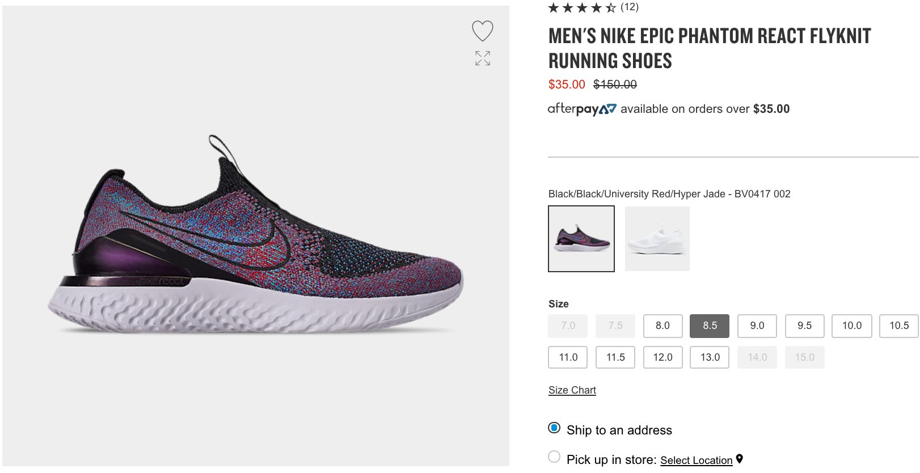Click the star rating icons
920x473 pixels.
pyautogui.click(x=582, y=7)
